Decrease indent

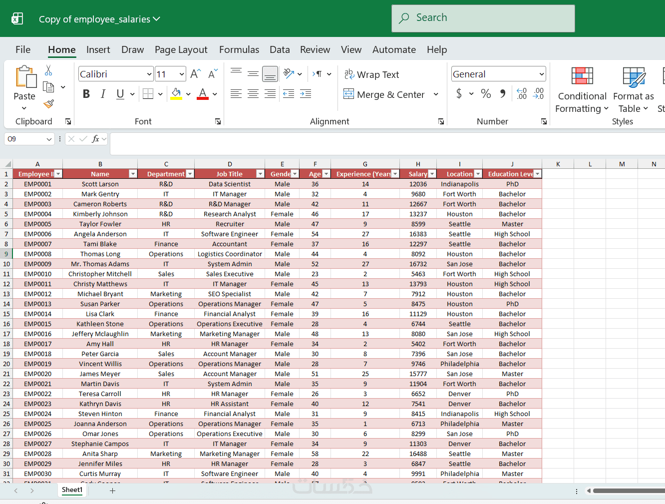(289, 94)
